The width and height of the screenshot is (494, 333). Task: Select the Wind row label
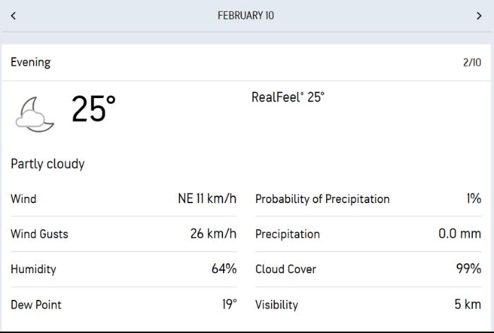(23, 199)
